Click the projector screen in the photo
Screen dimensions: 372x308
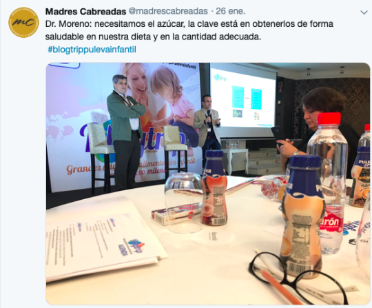tap(243, 101)
